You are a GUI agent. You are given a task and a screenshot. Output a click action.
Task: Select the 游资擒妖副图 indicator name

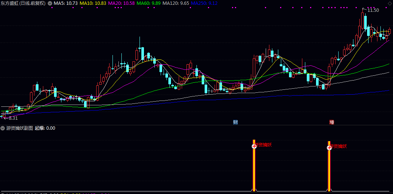(20, 128)
